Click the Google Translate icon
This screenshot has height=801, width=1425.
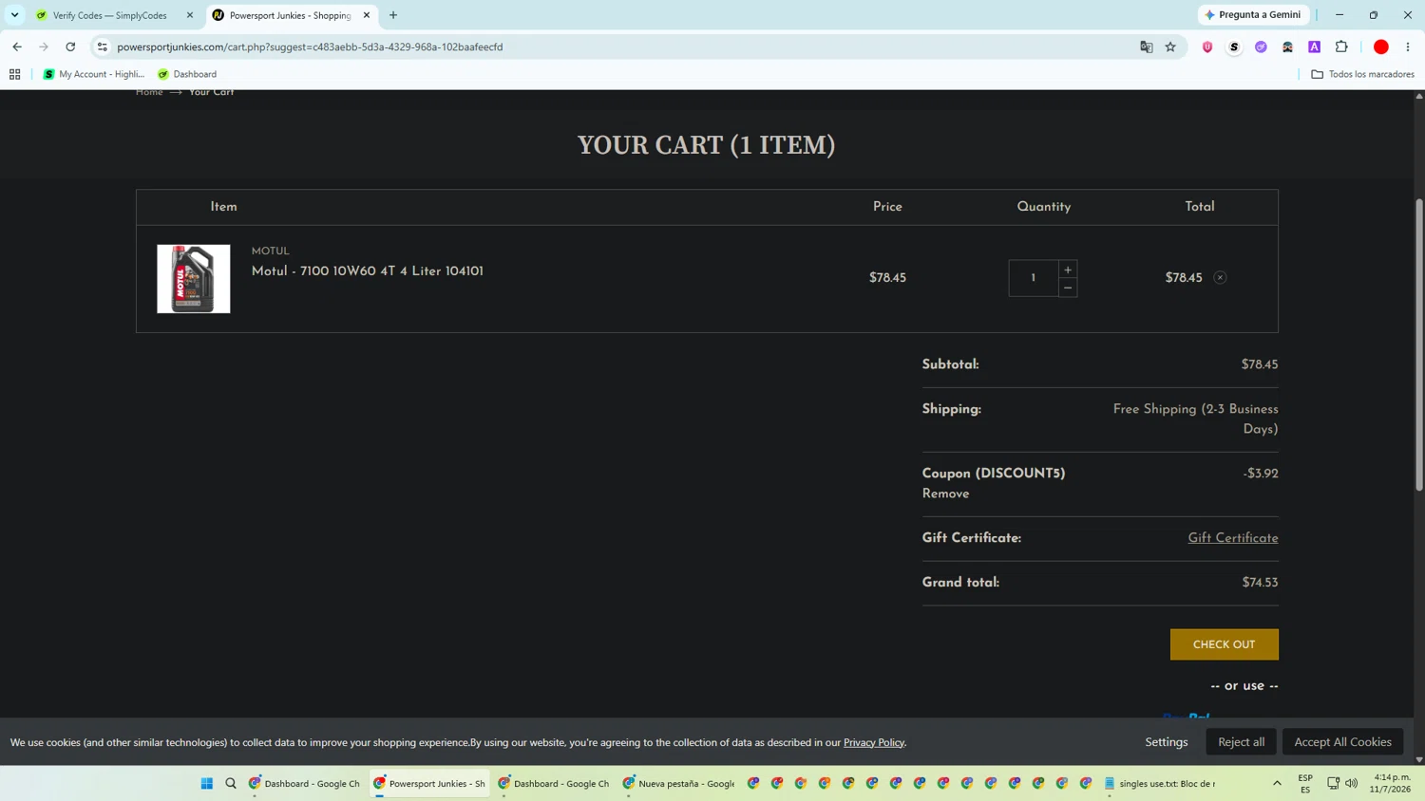[x=1147, y=47]
